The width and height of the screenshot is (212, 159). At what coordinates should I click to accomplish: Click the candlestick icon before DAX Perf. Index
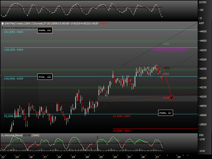click(3, 24)
